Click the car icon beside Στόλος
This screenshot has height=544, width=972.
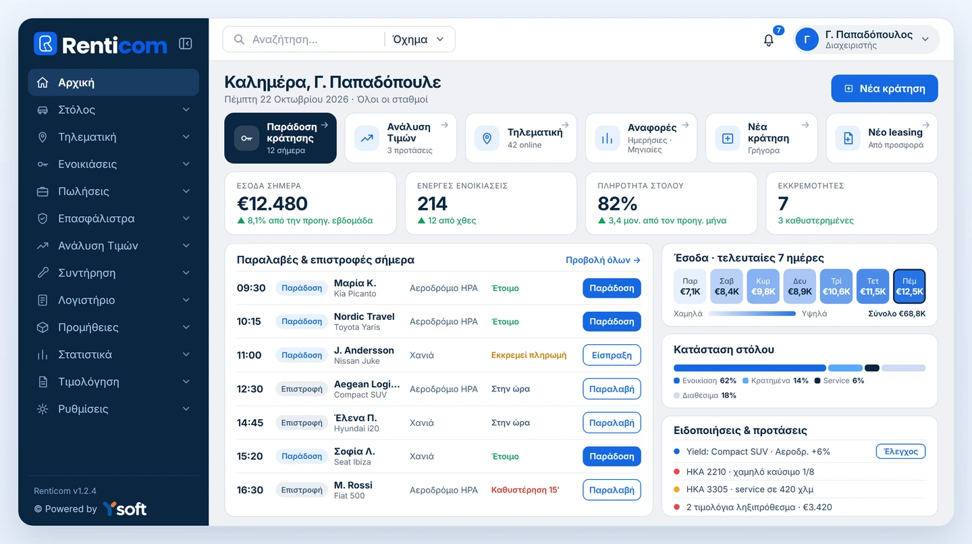point(43,110)
